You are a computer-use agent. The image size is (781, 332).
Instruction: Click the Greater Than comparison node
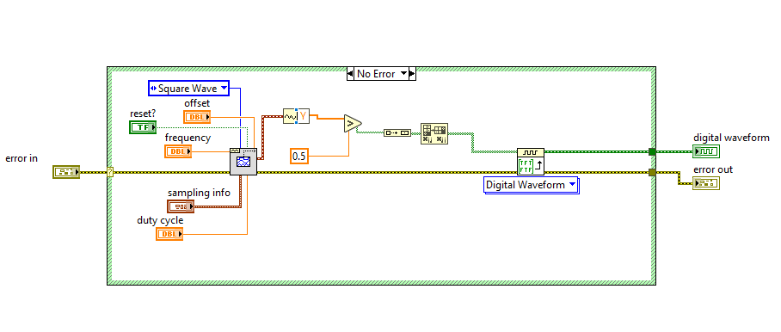click(x=352, y=124)
